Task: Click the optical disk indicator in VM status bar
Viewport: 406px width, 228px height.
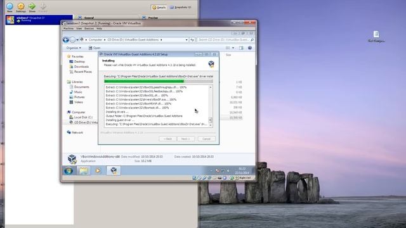Action: pyautogui.click(x=199, y=178)
